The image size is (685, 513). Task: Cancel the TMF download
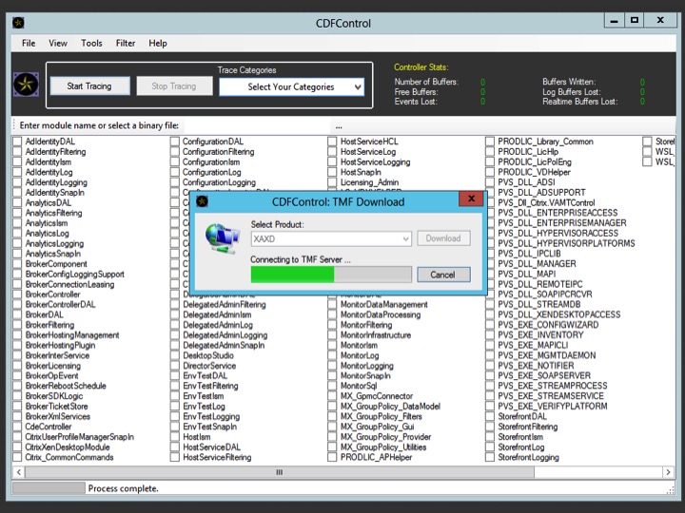(443, 275)
